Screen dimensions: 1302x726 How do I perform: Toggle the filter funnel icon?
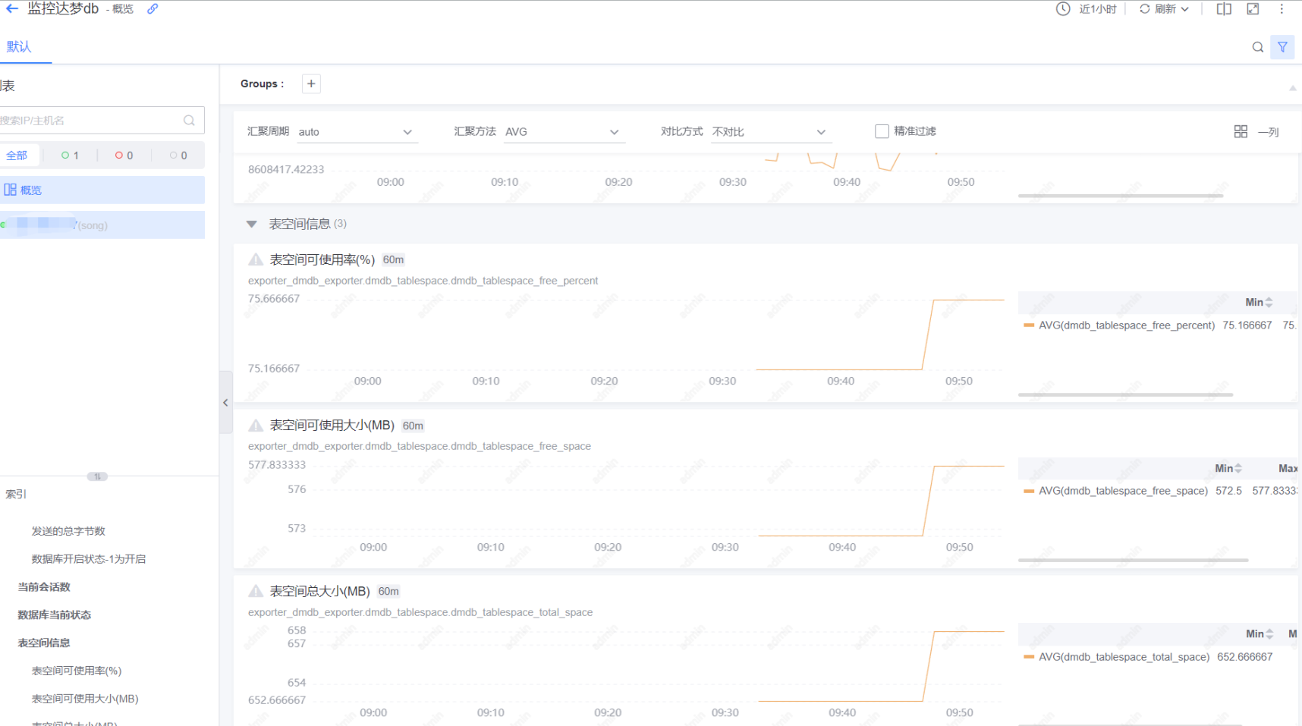[x=1282, y=47]
